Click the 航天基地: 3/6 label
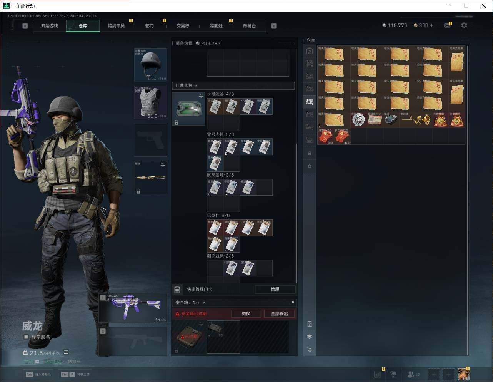The width and height of the screenshot is (493, 382). point(220,175)
